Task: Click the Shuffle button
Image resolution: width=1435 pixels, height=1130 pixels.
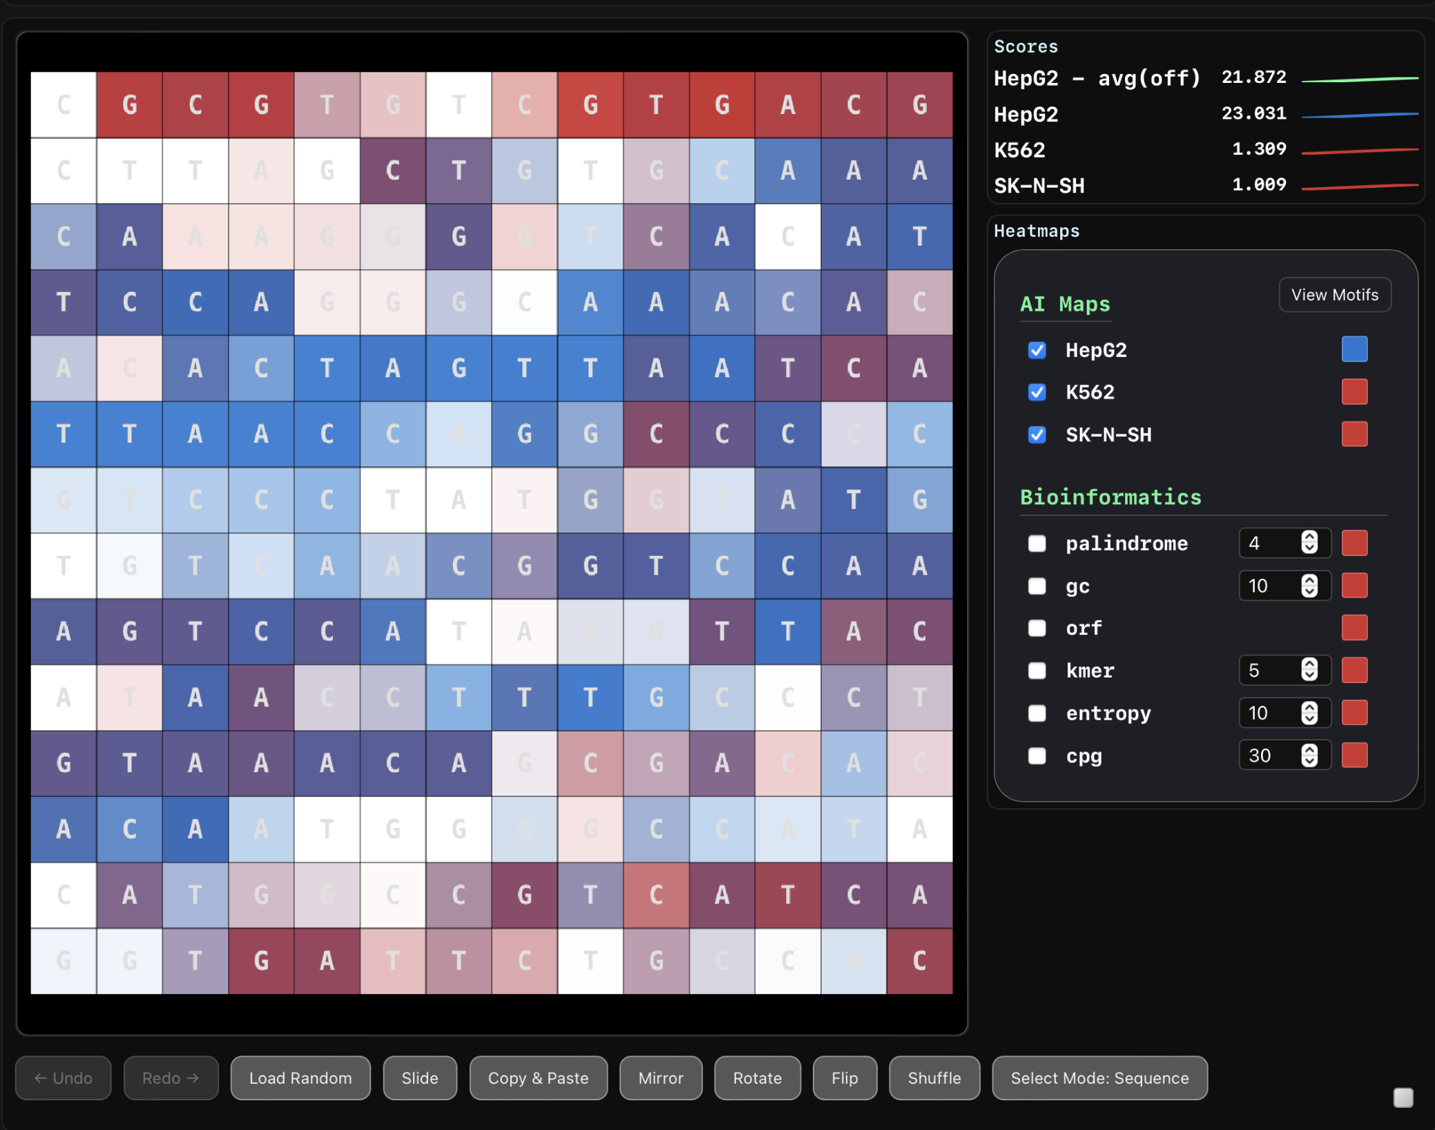Action: 934,1078
